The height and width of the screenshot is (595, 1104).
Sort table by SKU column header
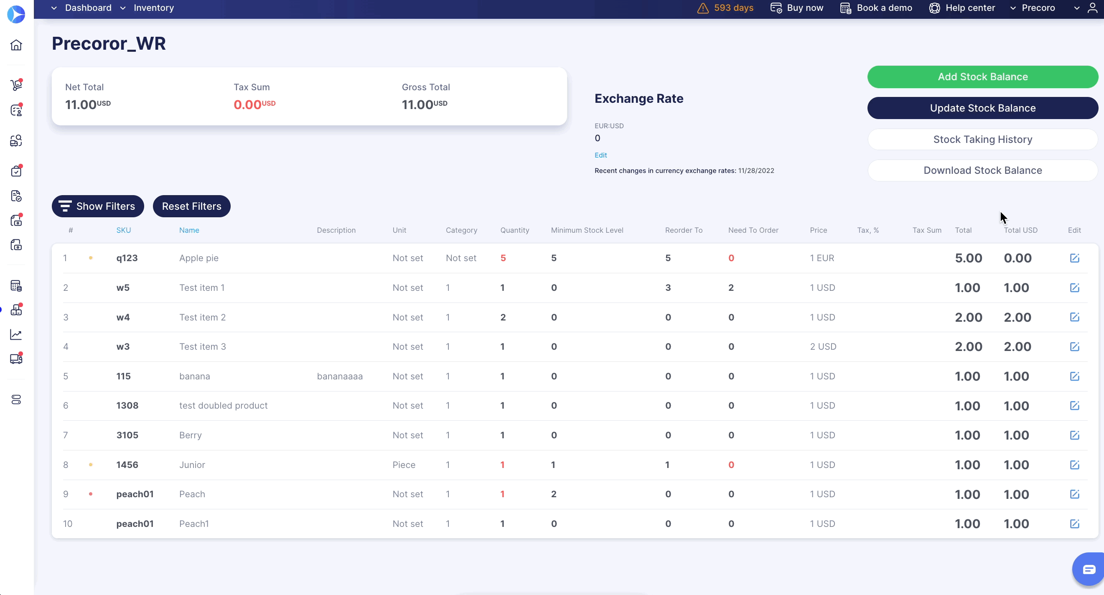pos(123,230)
